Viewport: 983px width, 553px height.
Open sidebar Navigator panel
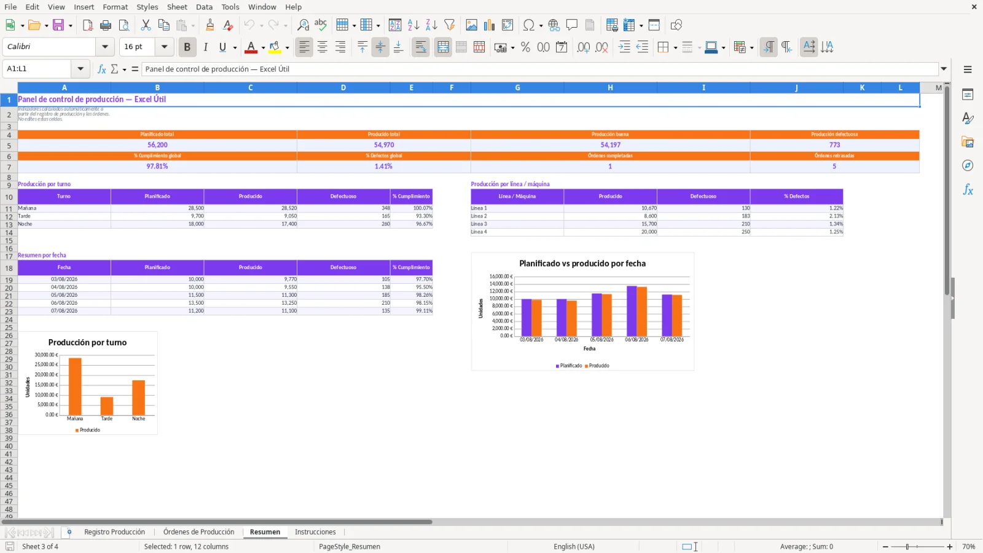[968, 166]
